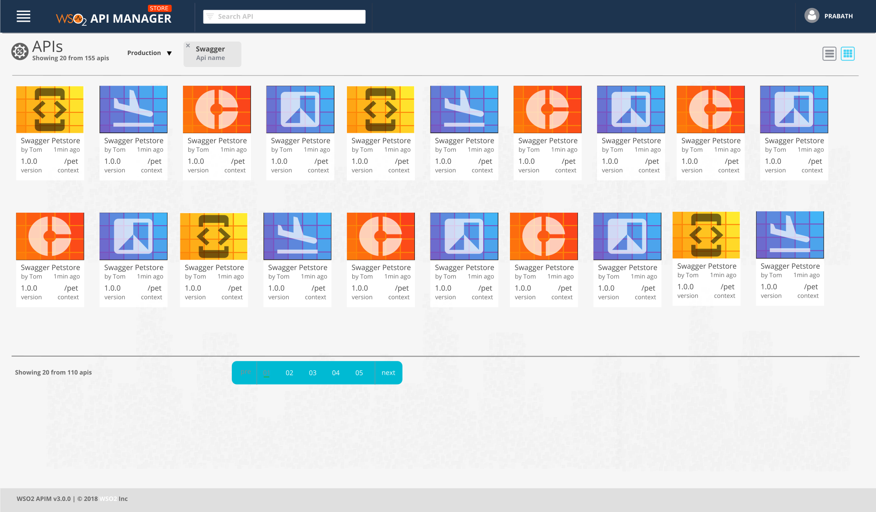
Task: Go to page 02
Action: (289, 373)
